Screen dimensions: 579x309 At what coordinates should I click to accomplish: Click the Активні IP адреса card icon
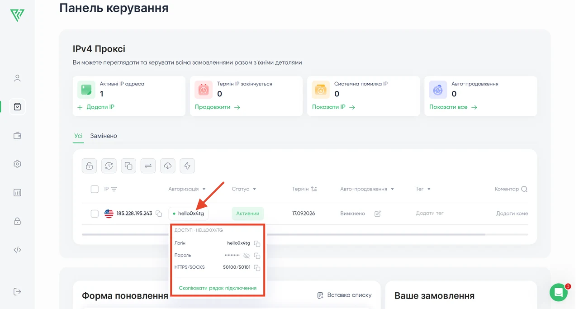click(x=86, y=90)
